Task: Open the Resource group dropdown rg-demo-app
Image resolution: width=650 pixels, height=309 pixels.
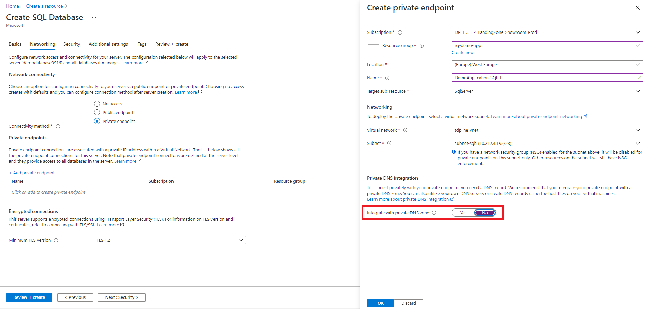Action: click(x=547, y=45)
